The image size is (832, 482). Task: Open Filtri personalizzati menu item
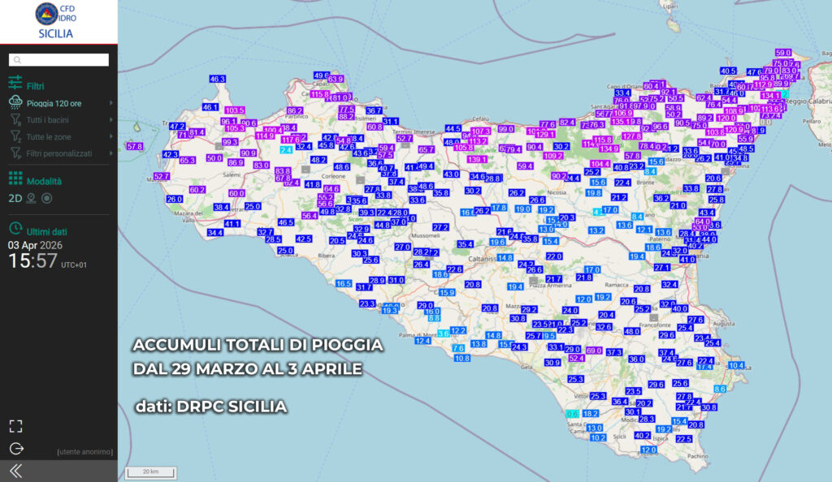coord(59,153)
